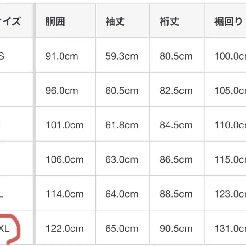Select the 114.0cm cell
Screen dimensions: 246x246
pos(65,194)
